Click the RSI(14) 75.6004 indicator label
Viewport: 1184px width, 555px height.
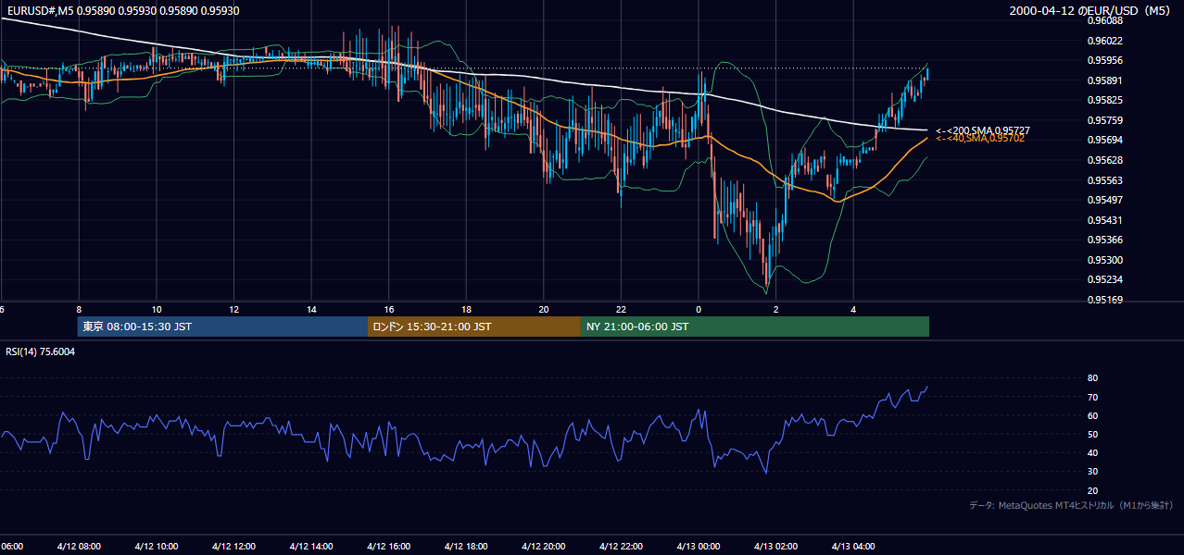tap(41, 351)
